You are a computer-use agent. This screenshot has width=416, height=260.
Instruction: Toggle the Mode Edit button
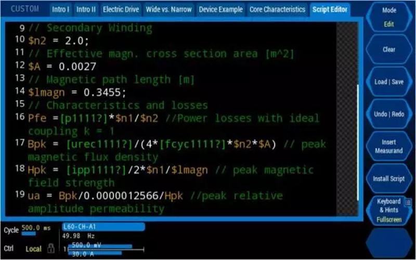pyautogui.click(x=389, y=17)
